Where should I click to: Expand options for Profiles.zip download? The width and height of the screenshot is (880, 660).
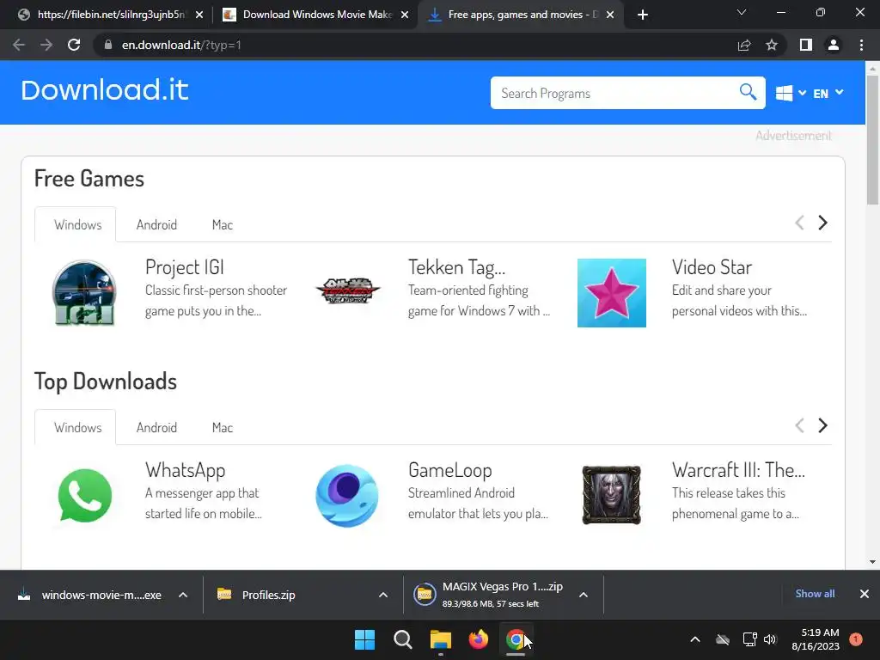tap(383, 595)
